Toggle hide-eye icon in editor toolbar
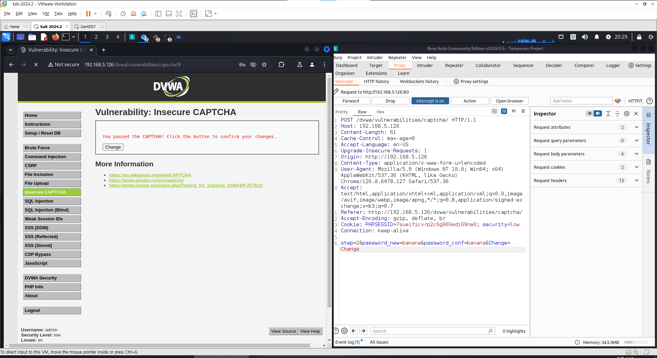 click(494, 111)
